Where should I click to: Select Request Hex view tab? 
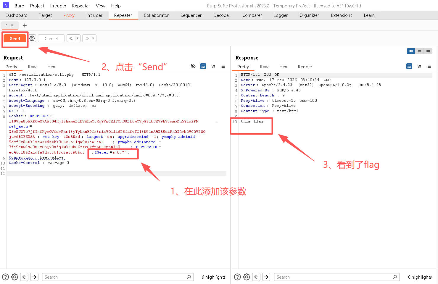pos(51,67)
